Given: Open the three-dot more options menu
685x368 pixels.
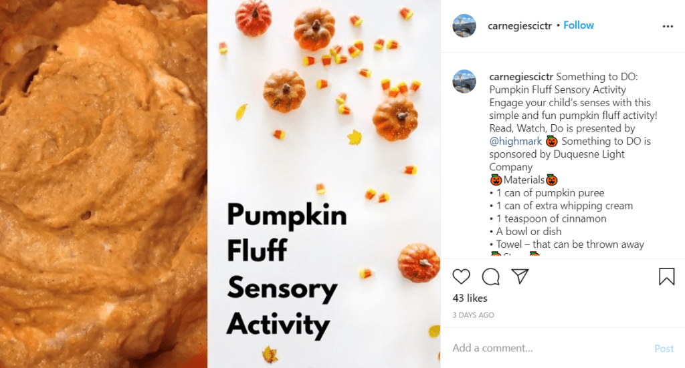Looking at the screenshot, I should click(x=668, y=26).
